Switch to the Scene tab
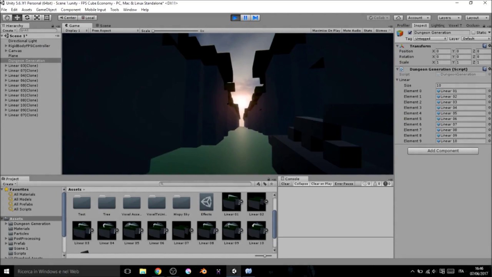492x277 pixels. tap(103, 25)
